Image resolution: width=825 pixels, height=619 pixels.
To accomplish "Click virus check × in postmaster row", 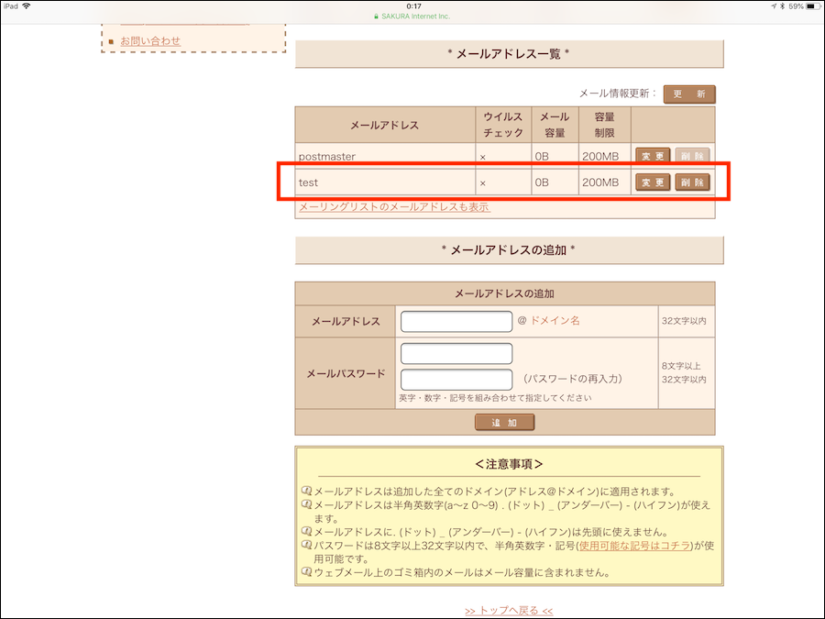I will [482, 157].
